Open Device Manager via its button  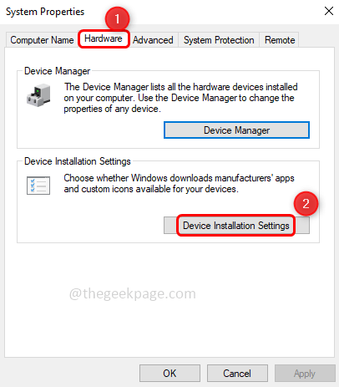(236, 130)
